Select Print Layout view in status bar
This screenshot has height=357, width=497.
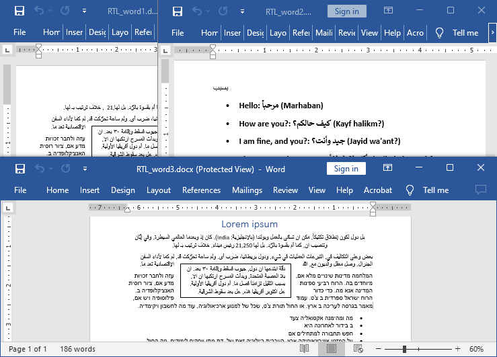click(330, 349)
